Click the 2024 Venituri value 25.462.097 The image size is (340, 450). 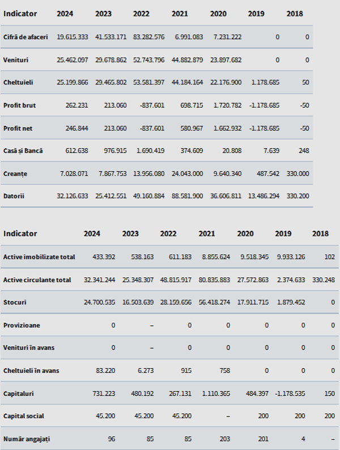click(72, 60)
